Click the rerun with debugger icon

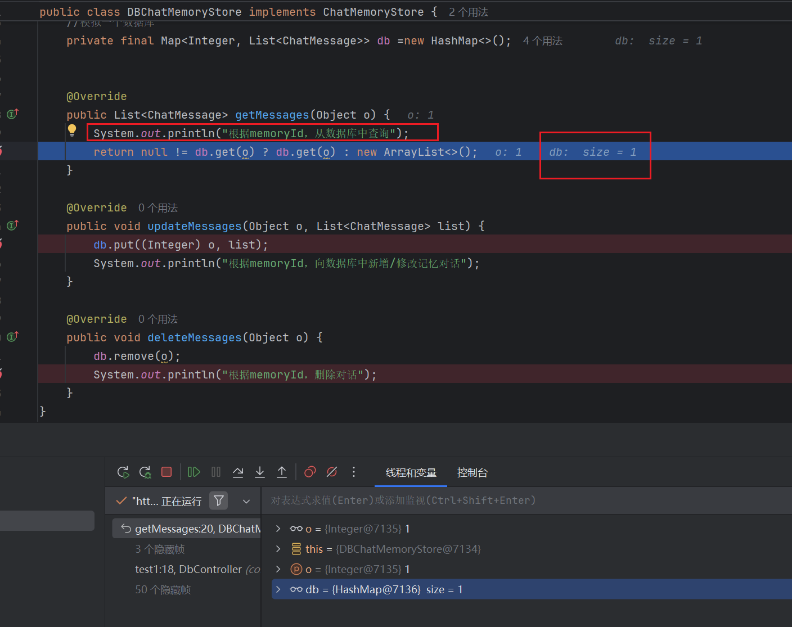pos(145,472)
